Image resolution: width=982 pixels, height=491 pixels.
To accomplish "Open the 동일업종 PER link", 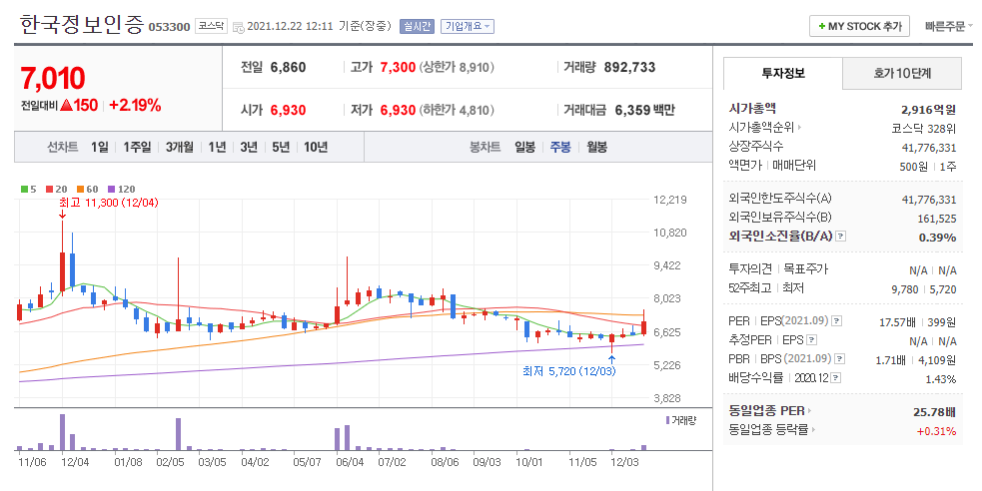I will pyautogui.click(x=769, y=411).
